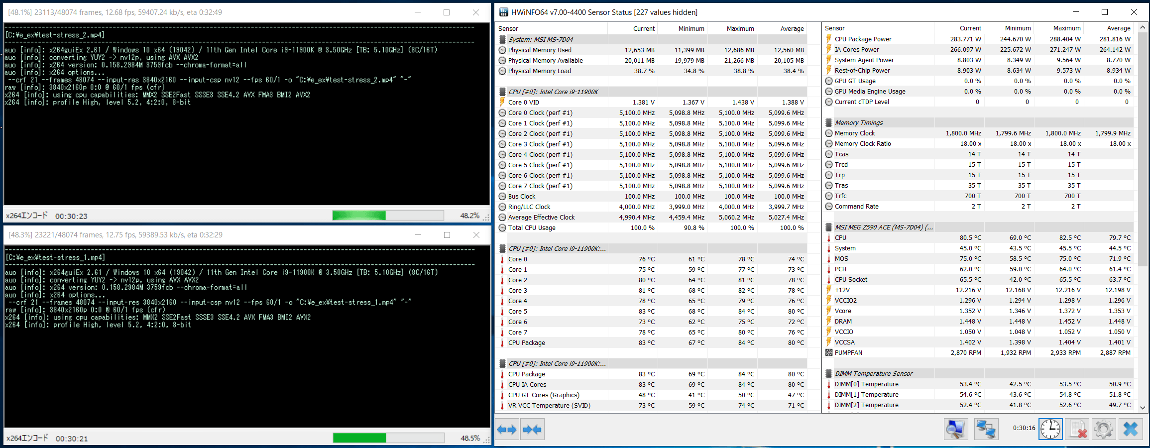Click the test-stress_1 encode progress bar

coord(389,438)
